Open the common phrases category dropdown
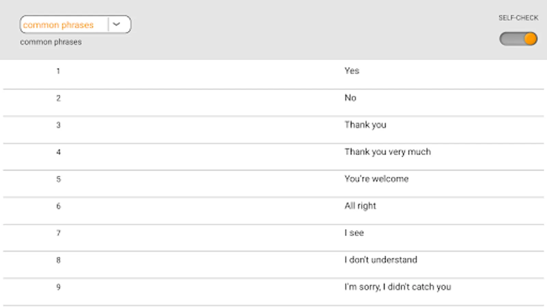Image resolution: width=547 pixels, height=307 pixels. (x=64, y=25)
